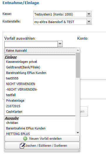The width and height of the screenshot is (106, 154).
Task: Click Neuen Vorfall erstellen button
Action: tap(42, 139)
